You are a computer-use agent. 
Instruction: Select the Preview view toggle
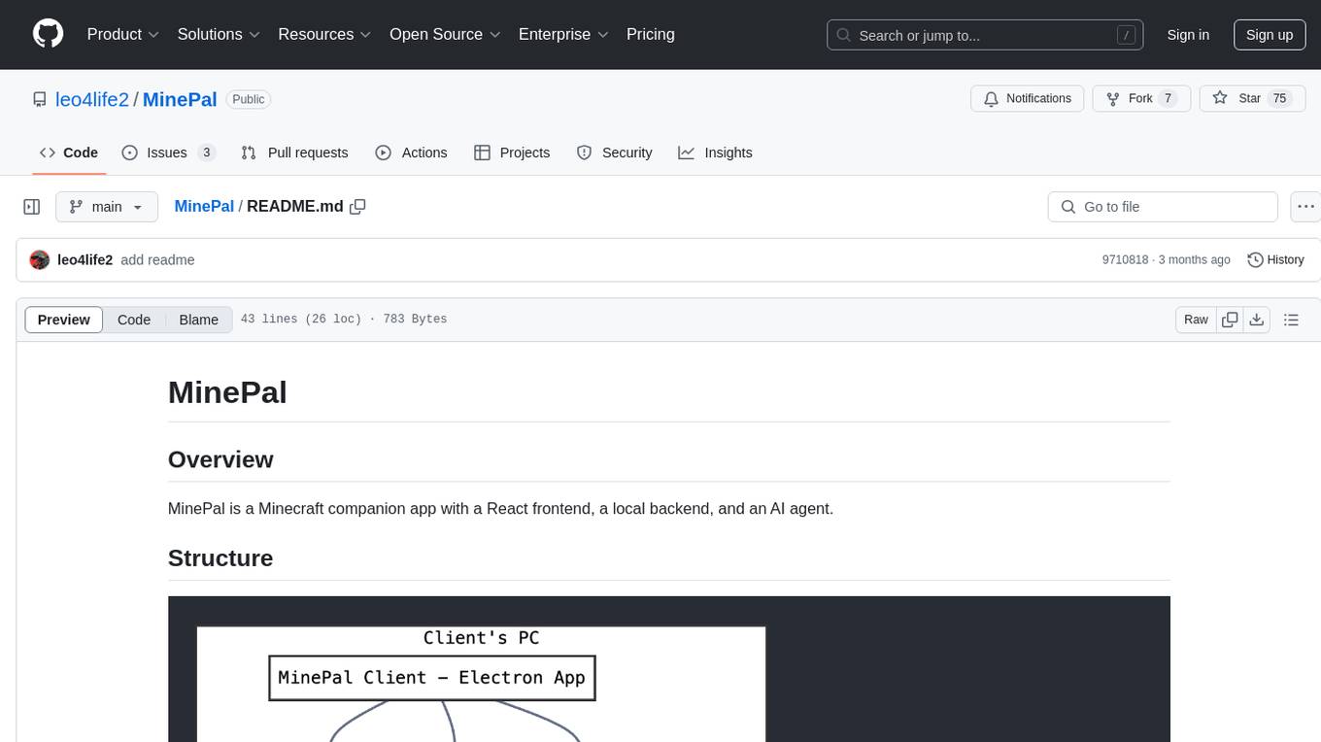coord(64,320)
